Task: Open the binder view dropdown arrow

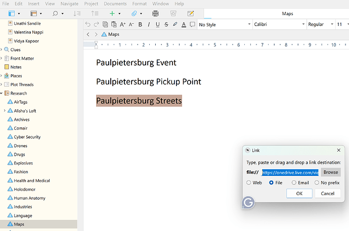Action: (19, 14)
